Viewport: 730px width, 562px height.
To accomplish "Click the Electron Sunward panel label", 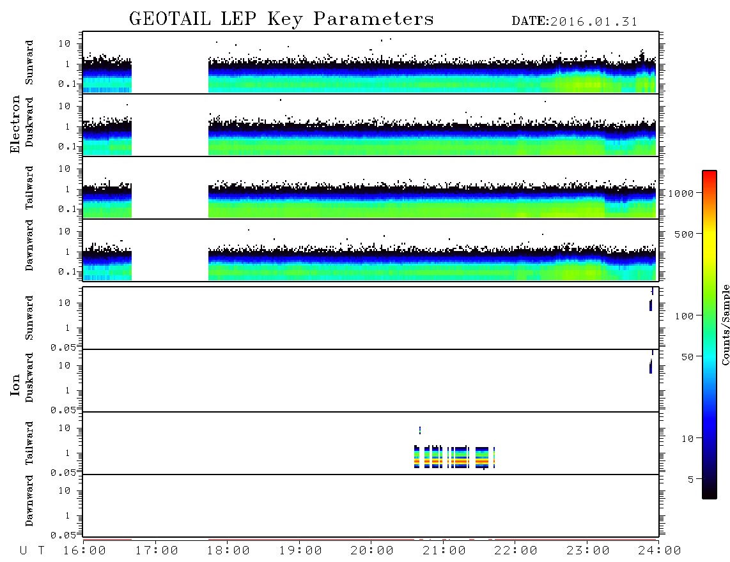I will tap(29, 63).
